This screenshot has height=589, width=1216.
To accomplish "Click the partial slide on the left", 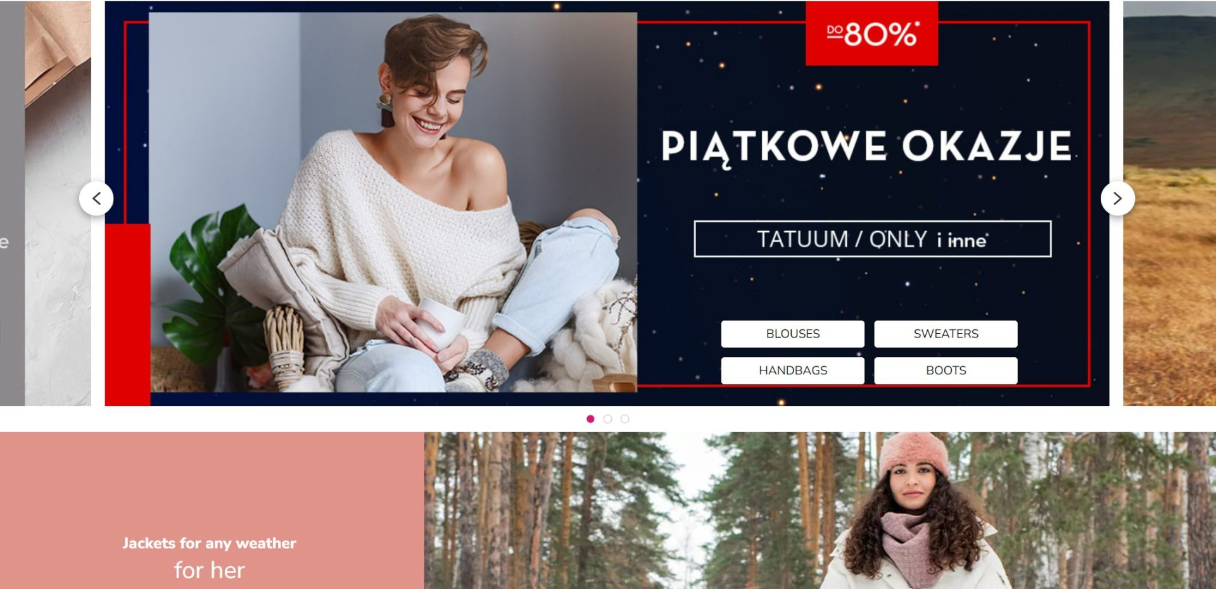I will [x=46, y=203].
